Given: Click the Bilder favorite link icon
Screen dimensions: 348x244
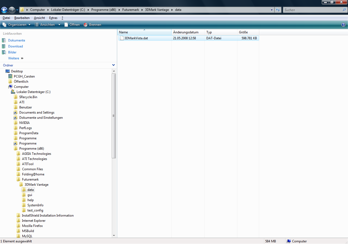Looking at the screenshot, I should (x=4, y=52).
